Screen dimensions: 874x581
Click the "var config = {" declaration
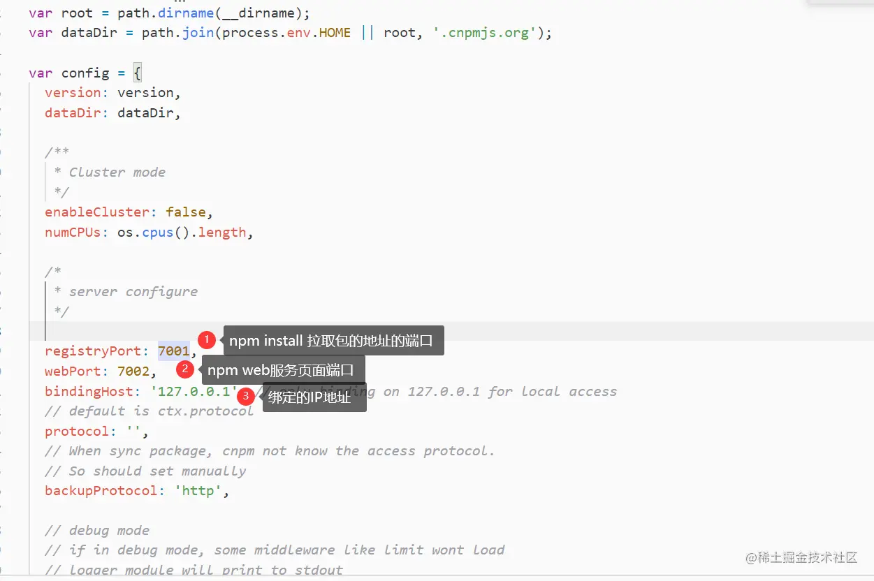pos(86,73)
